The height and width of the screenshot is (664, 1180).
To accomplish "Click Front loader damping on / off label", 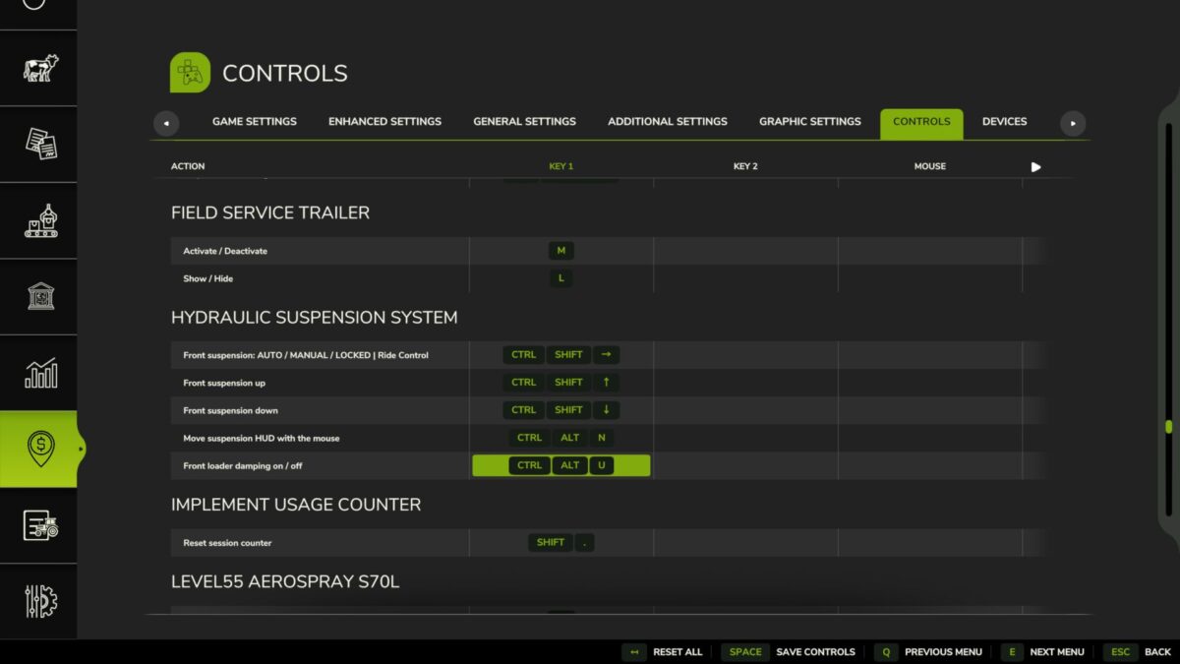I will 243,465.
